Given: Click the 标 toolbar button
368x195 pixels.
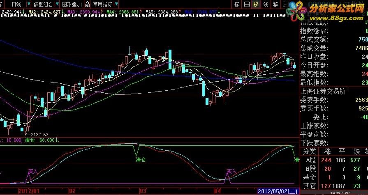Looking at the screenshot, I should click(236, 4).
